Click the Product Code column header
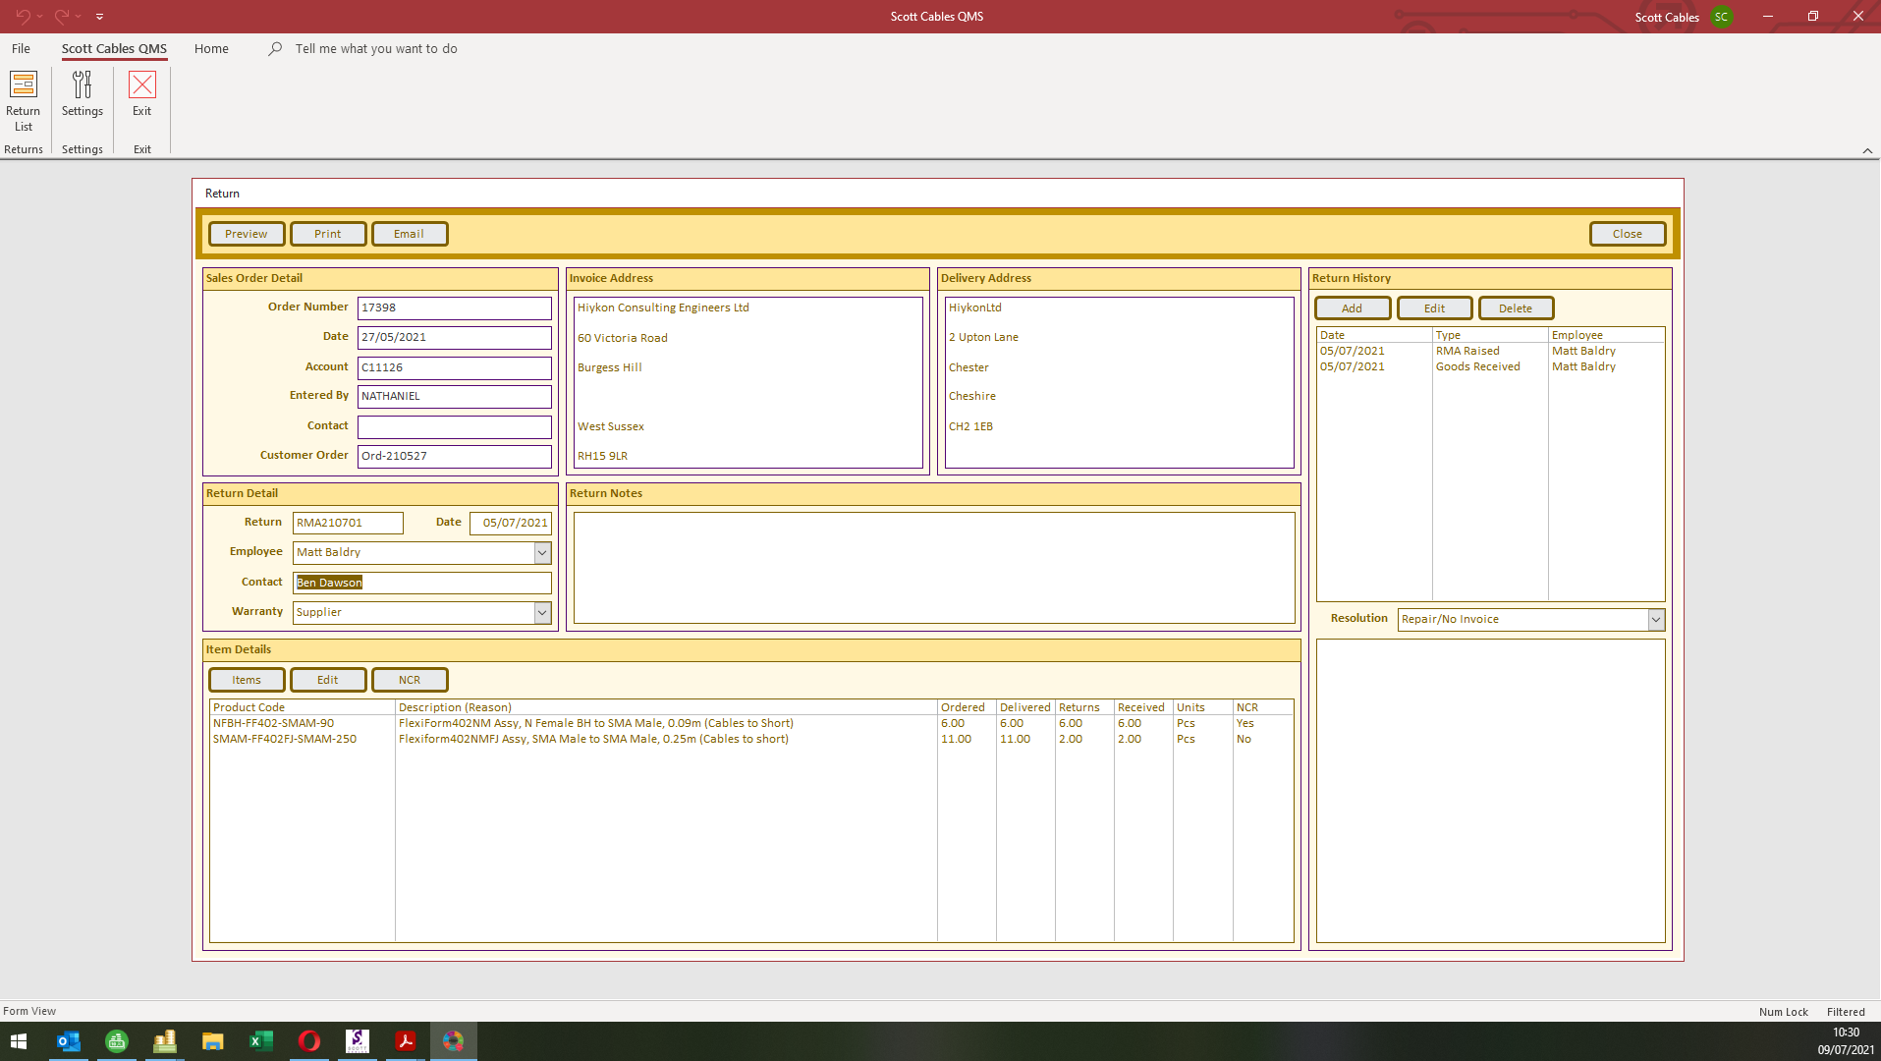The image size is (1881, 1061). [x=303, y=707]
